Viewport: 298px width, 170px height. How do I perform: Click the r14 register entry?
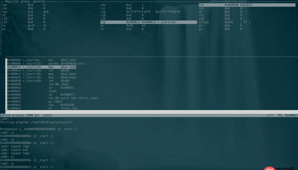coord(221,19)
